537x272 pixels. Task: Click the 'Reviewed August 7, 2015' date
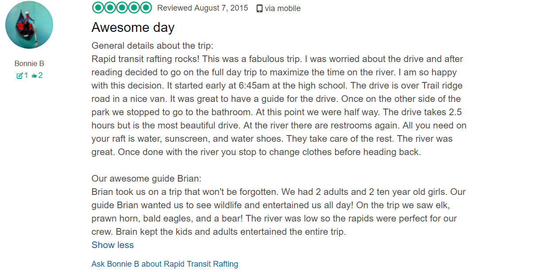(203, 8)
